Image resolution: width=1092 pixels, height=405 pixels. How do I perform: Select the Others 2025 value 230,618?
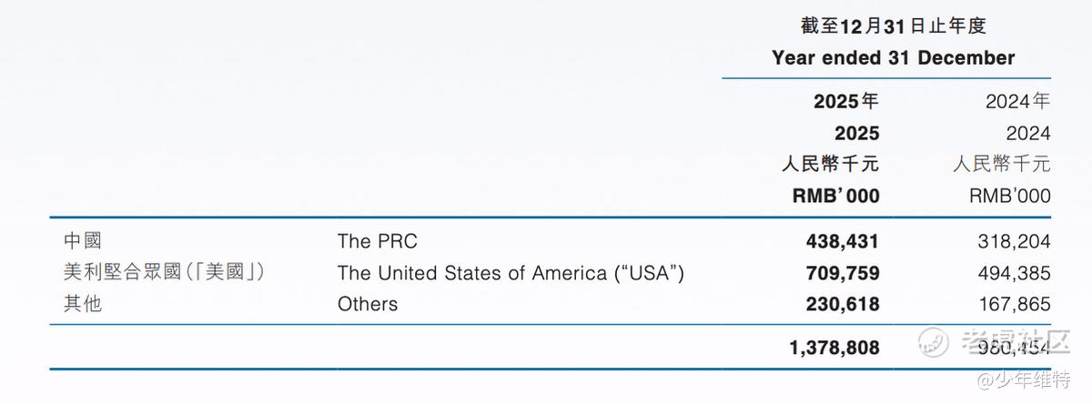tap(842, 304)
